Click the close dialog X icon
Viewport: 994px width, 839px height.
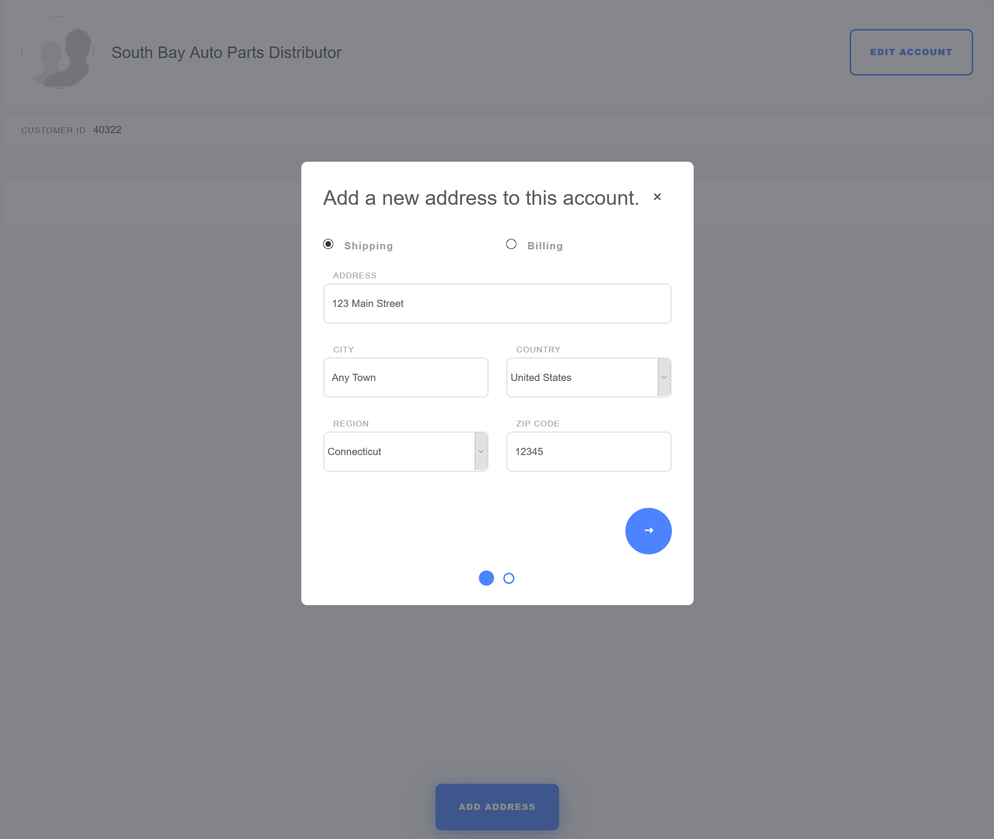658,197
